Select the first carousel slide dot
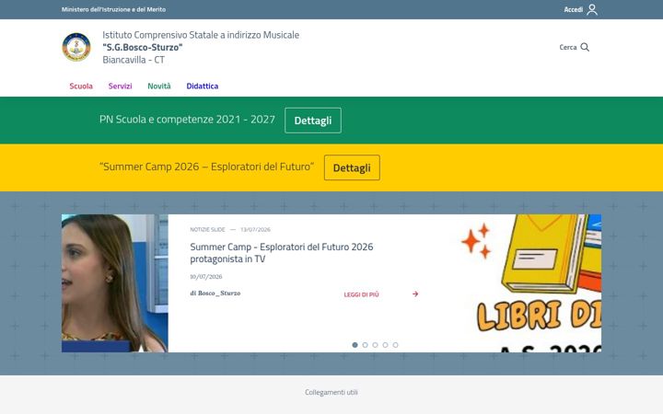Viewport: 663px width, 414px height. pos(355,345)
